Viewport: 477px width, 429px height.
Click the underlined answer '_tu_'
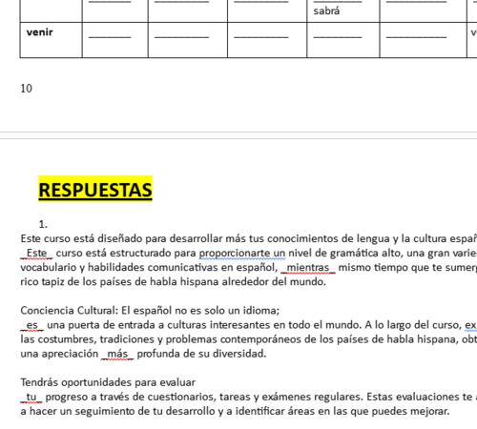pyautogui.click(x=31, y=397)
